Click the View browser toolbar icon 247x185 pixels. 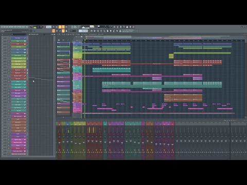[104, 31]
